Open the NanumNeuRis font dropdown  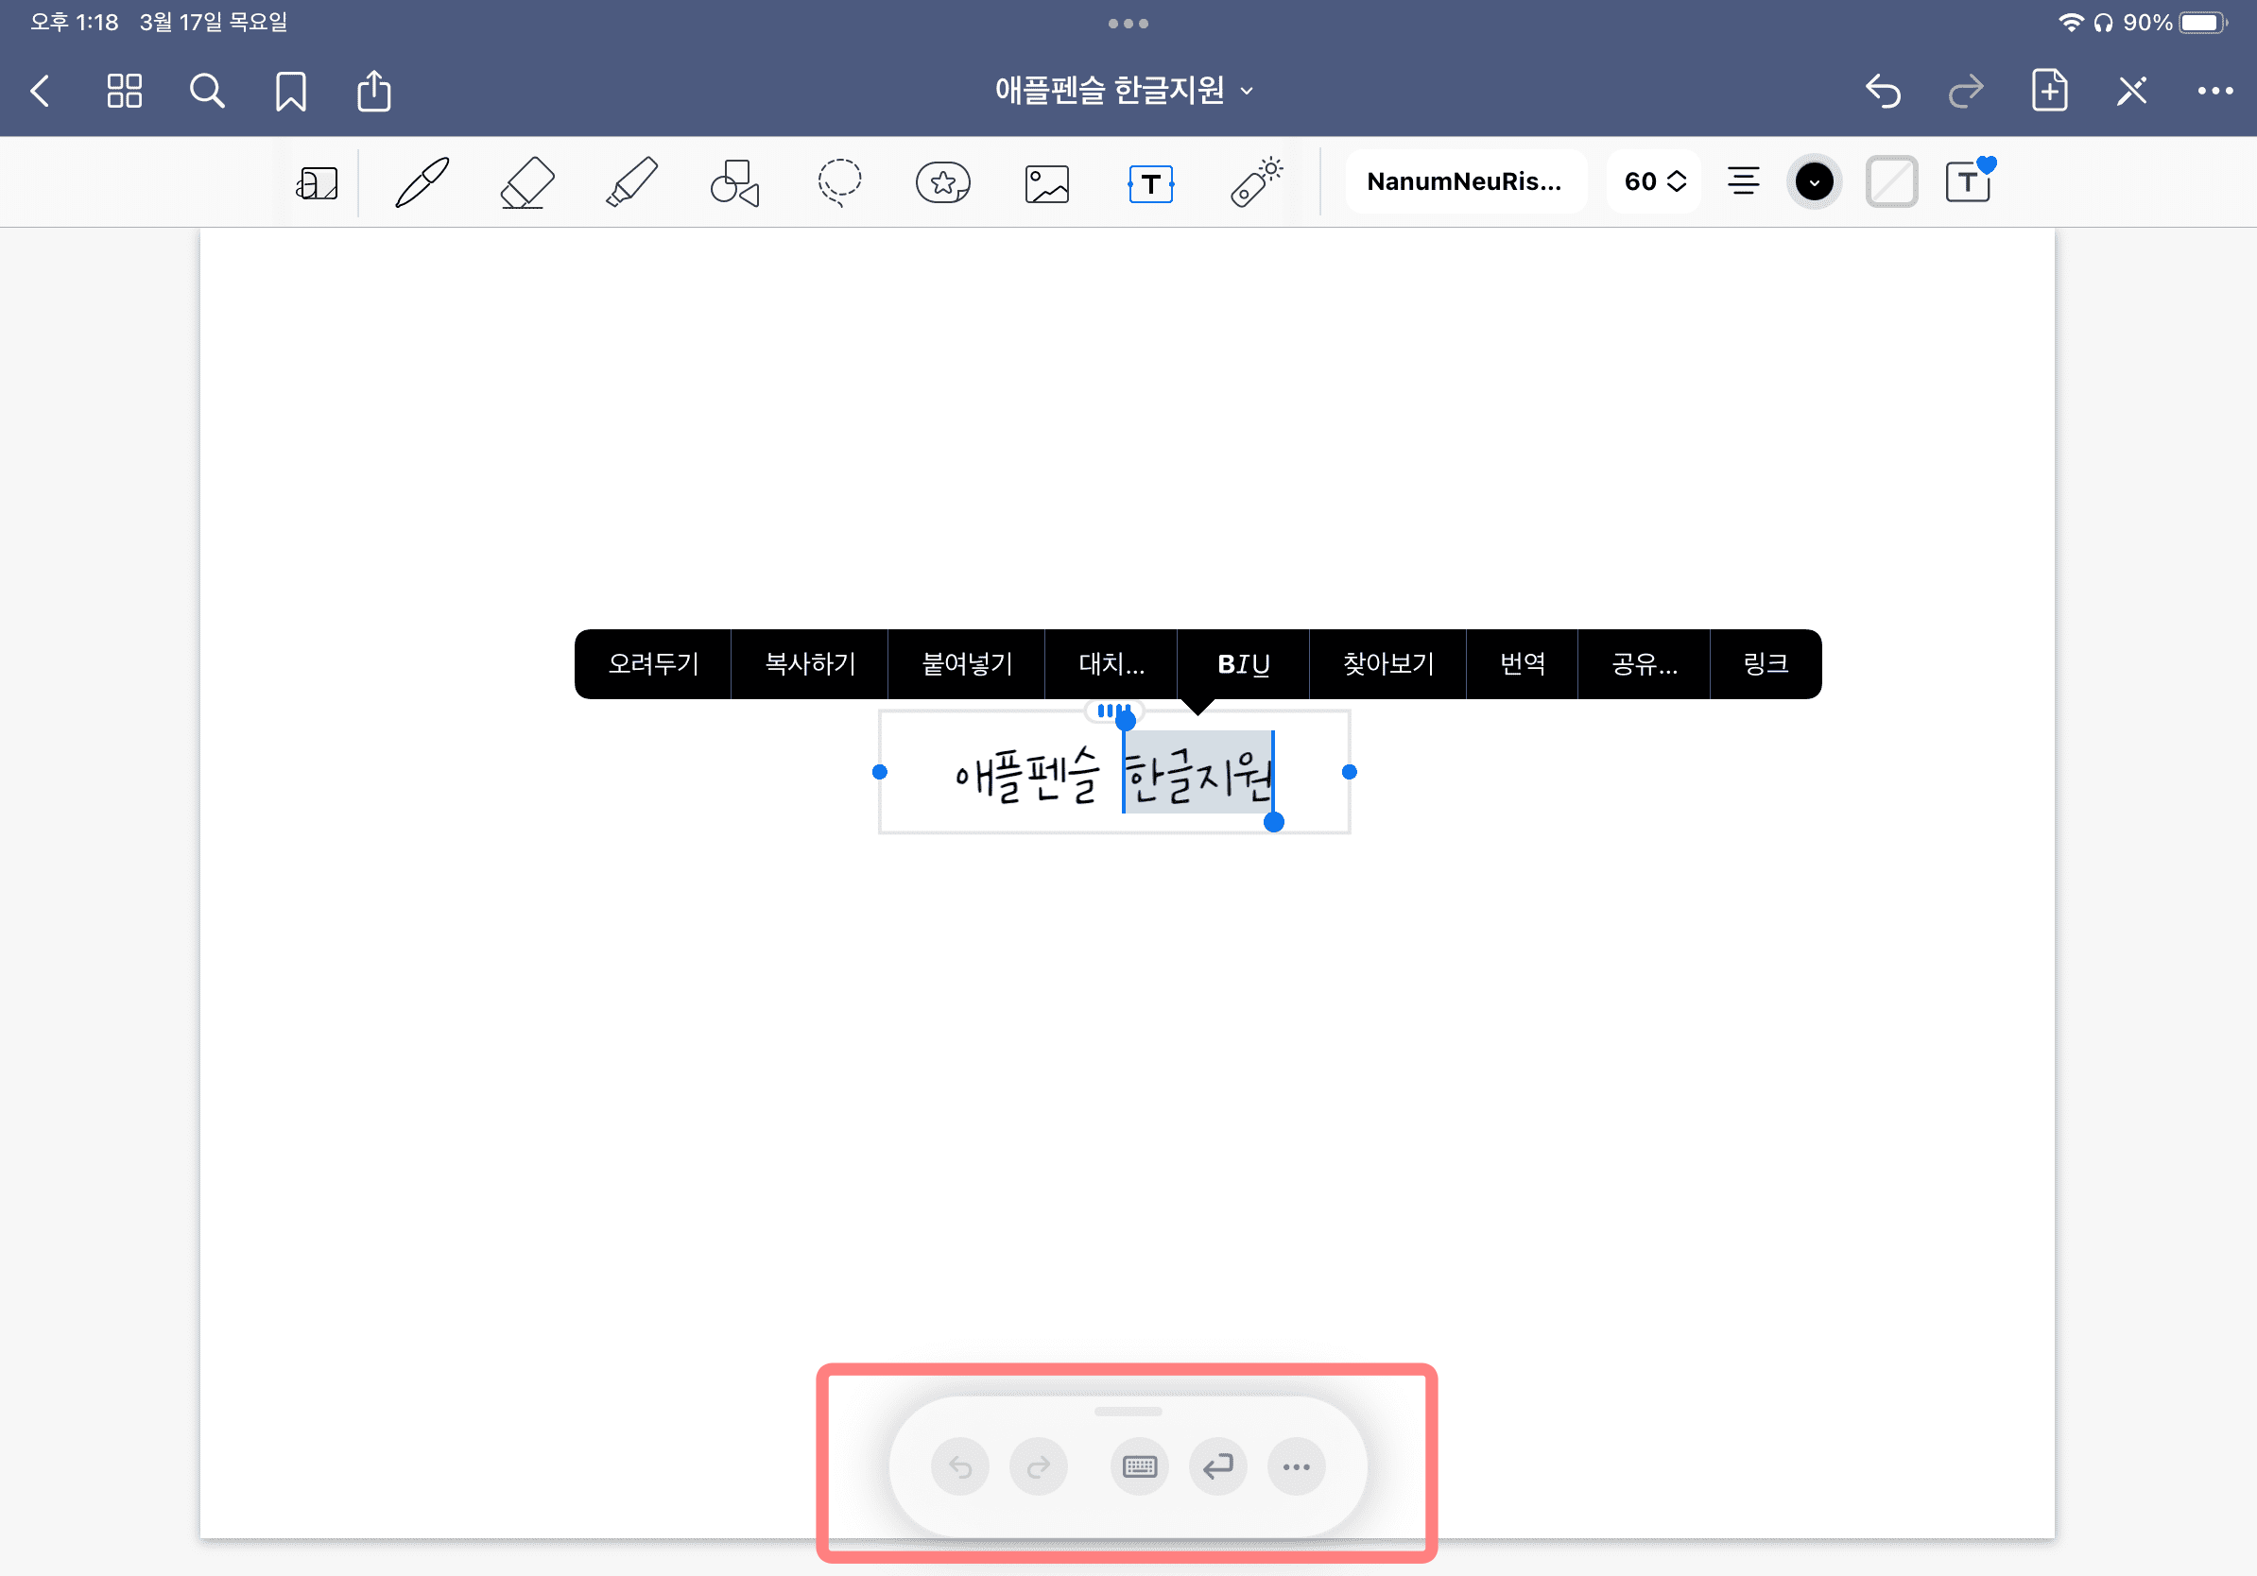tap(1464, 181)
